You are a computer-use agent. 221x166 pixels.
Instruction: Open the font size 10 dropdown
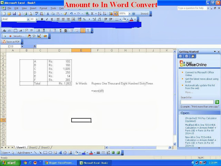(37, 19)
